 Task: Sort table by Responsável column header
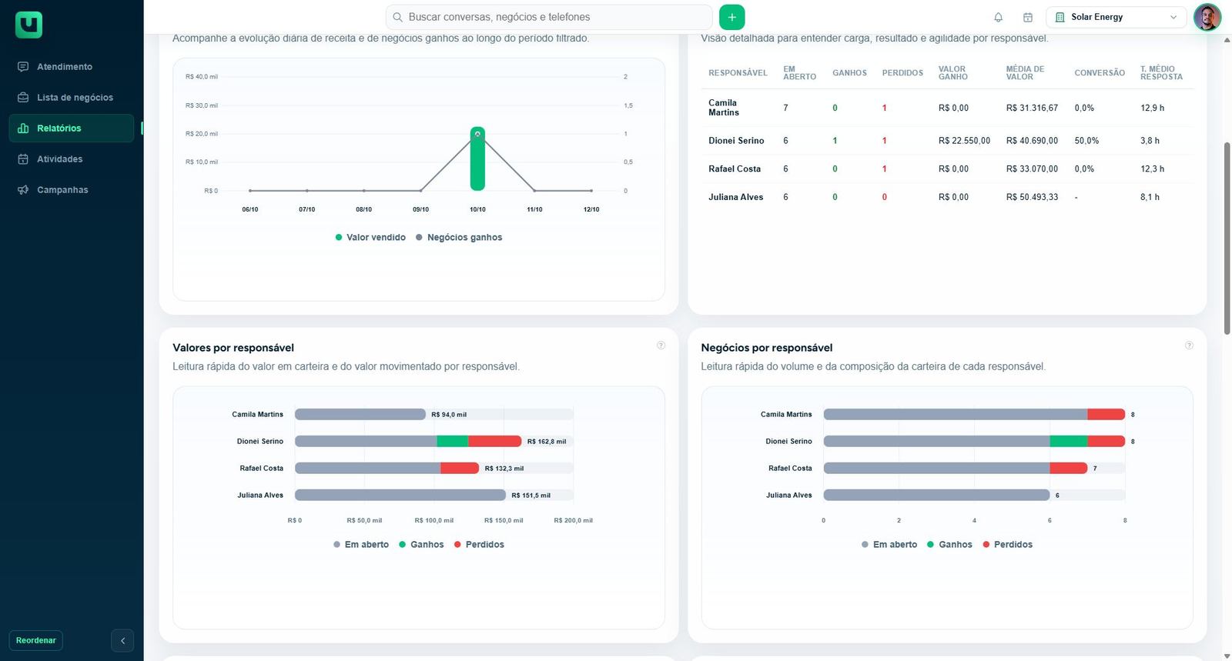coord(738,73)
